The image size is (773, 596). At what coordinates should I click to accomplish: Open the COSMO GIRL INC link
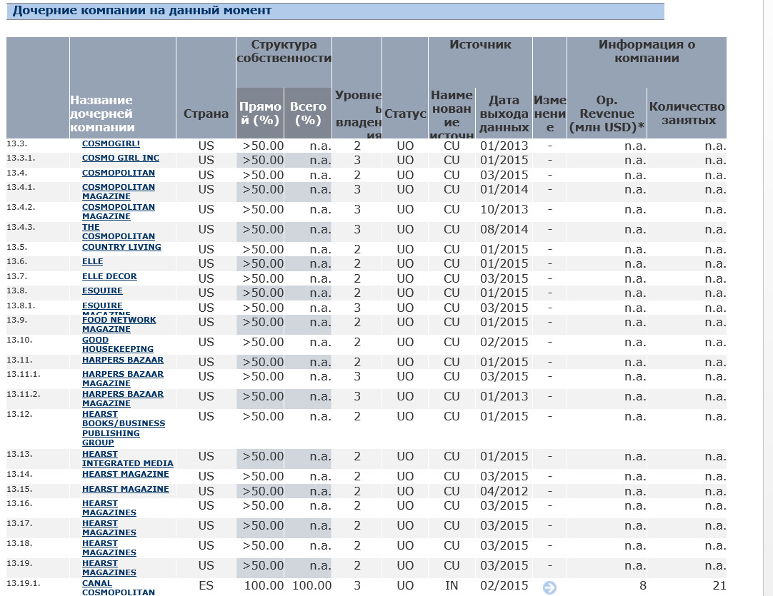[121, 158]
